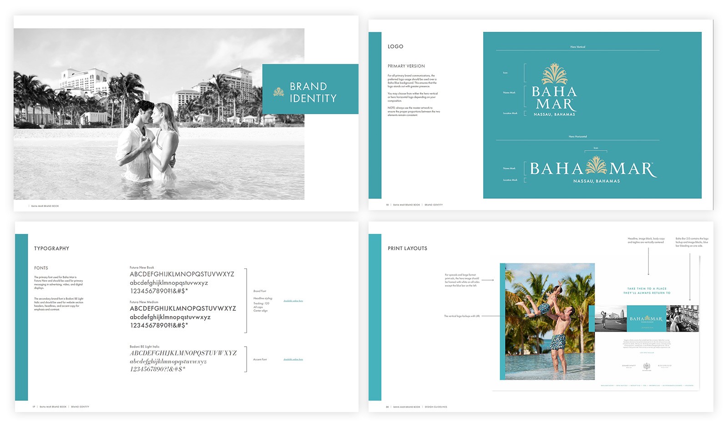Screen dimensions: 728x428
Task: Click the 'Icon' label above the horizontal logo
Action: coord(596,148)
